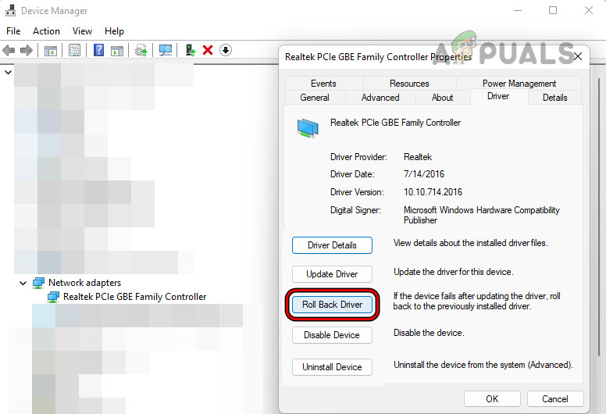Click the Disable Device button
The image size is (606, 414).
332,335
